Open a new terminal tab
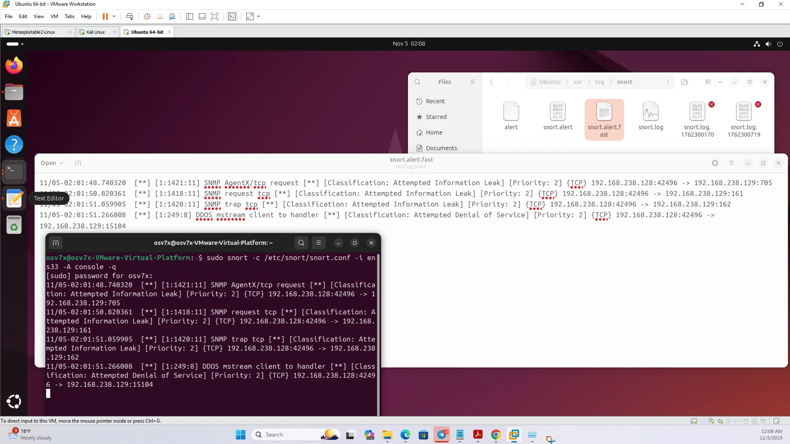The image size is (790, 444). click(x=56, y=243)
